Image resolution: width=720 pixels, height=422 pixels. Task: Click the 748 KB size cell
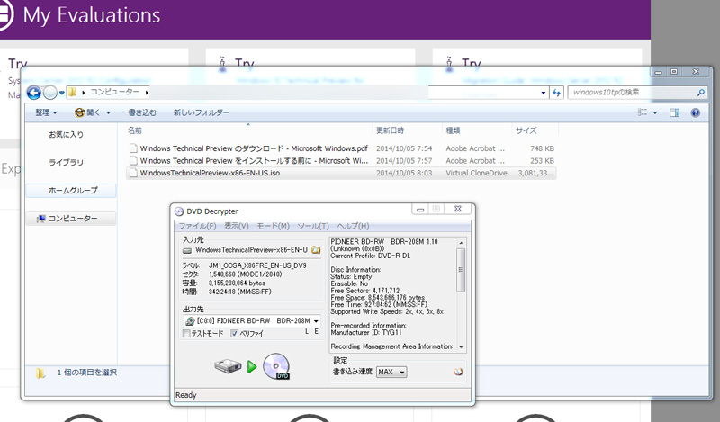(x=542, y=148)
